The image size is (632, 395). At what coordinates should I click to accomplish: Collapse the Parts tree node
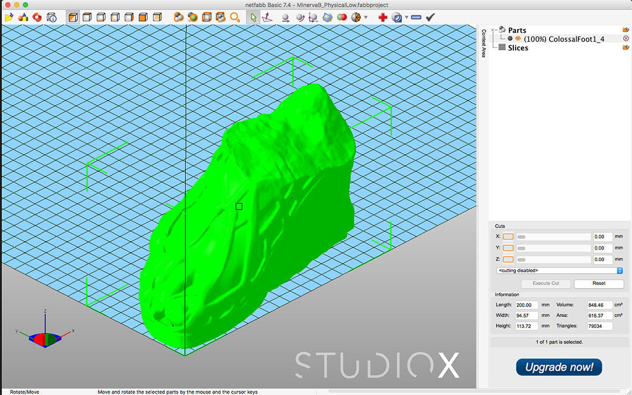pyautogui.click(x=492, y=30)
